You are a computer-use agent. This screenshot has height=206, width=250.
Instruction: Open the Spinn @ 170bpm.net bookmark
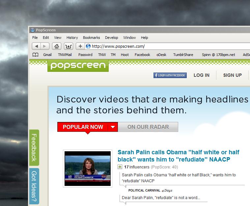[x=218, y=55]
